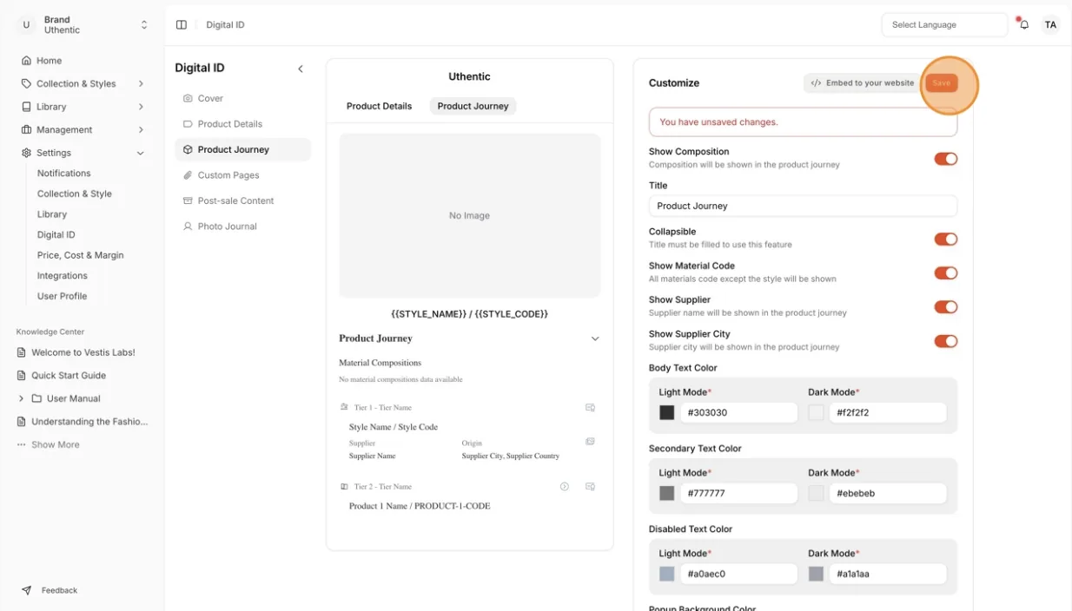This screenshot has width=1072, height=611.
Task: Click the Tier 2 info icon
Action: [565, 487]
